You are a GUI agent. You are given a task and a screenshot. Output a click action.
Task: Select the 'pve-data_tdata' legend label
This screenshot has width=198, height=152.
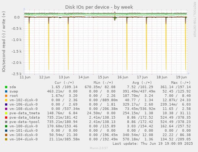pyautogui.click(x=25, y=118)
